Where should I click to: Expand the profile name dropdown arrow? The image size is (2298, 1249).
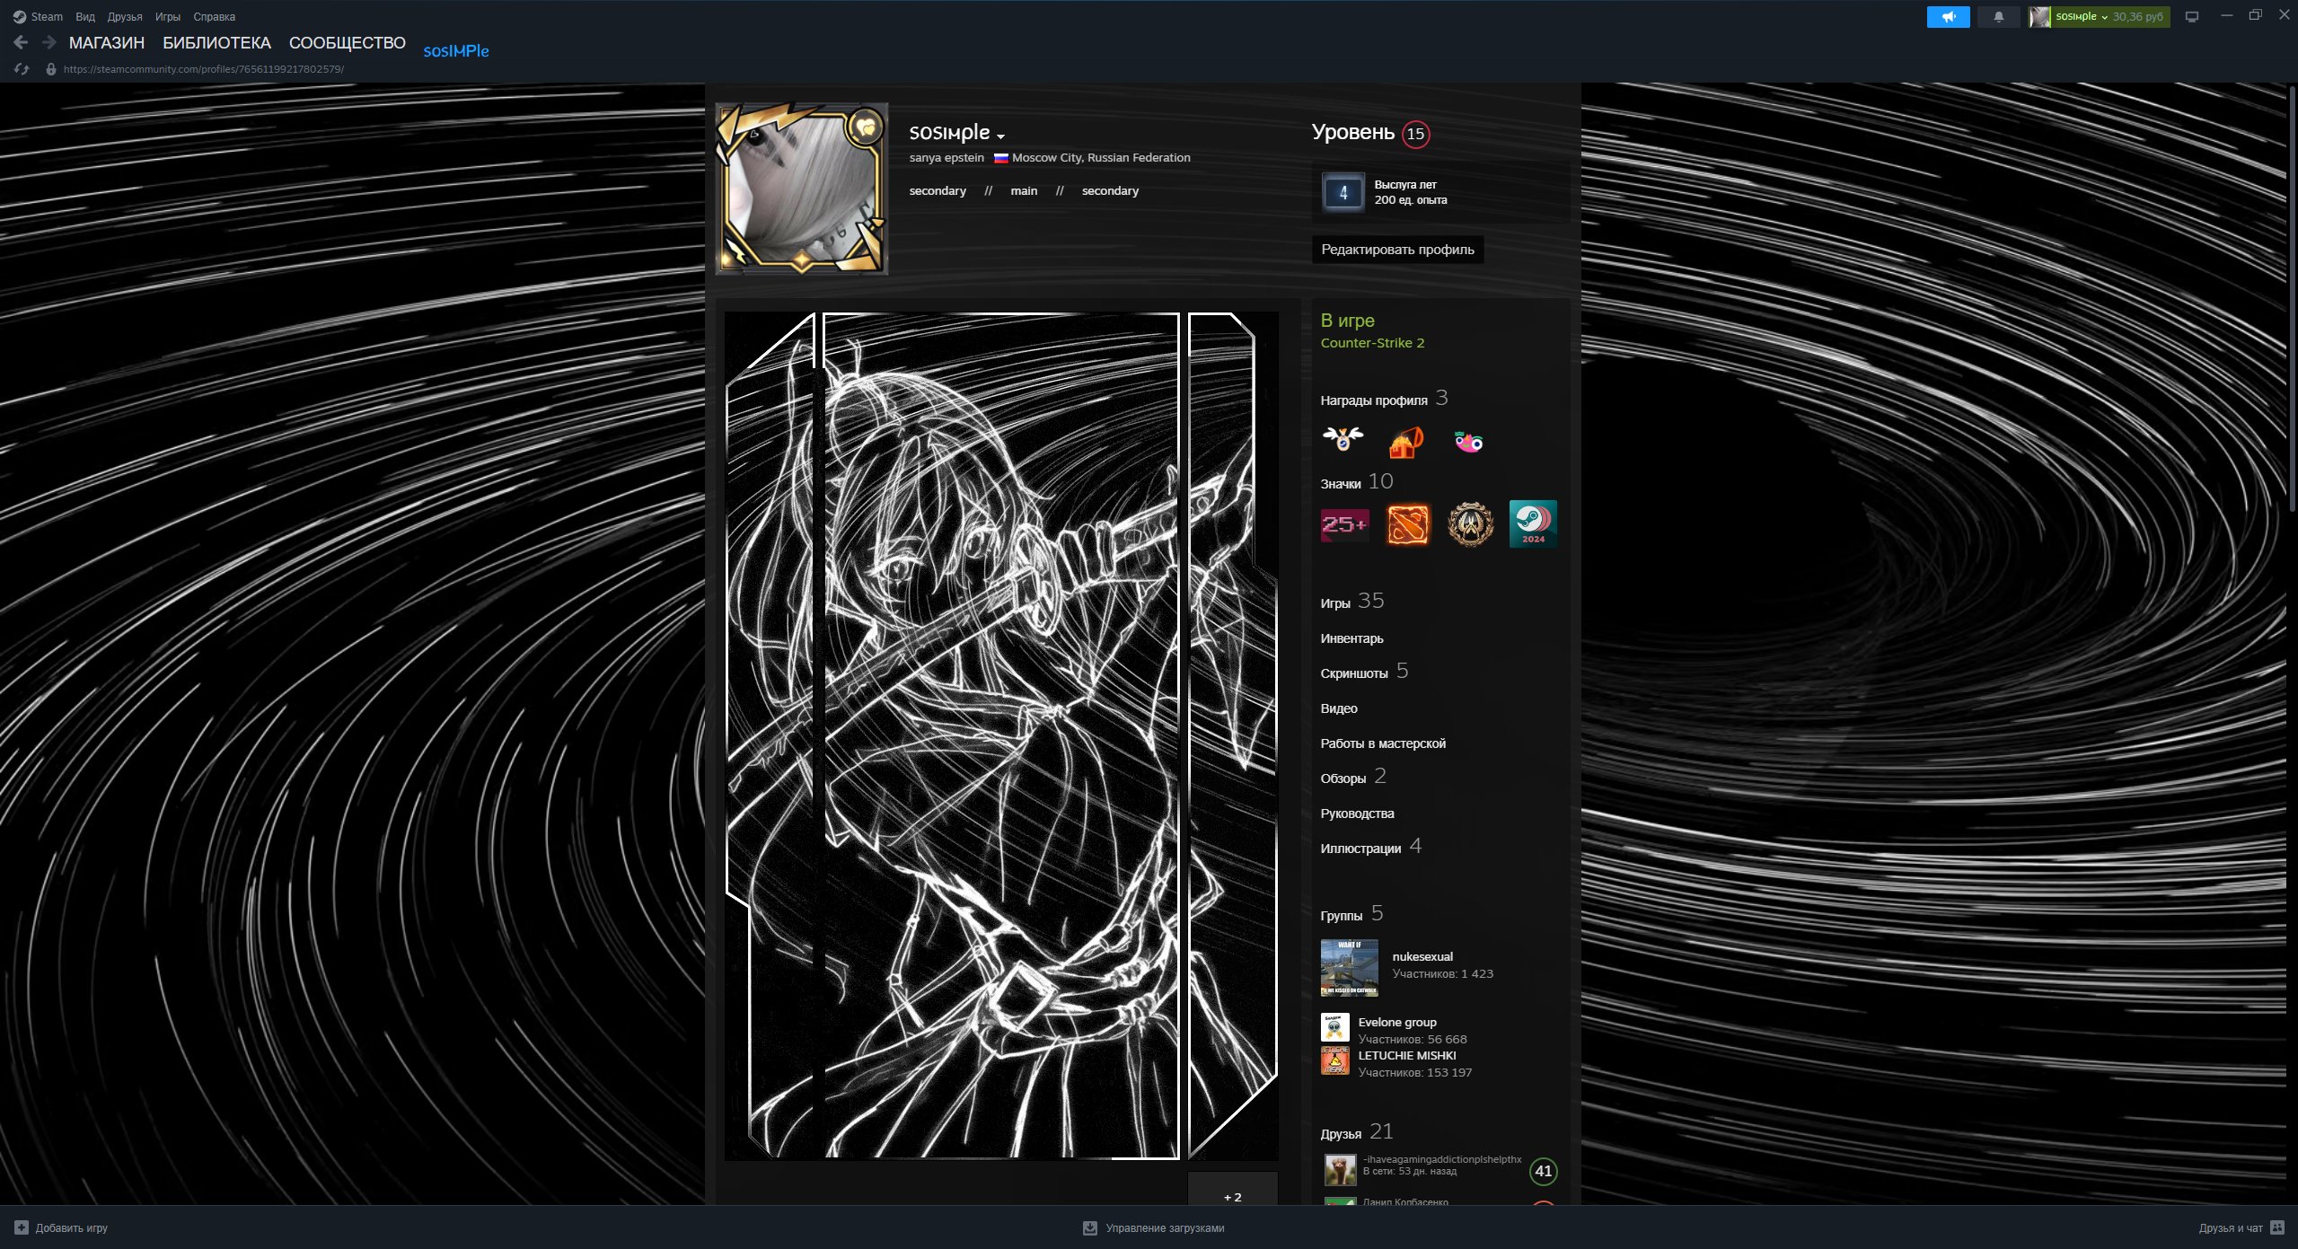[1000, 136]
